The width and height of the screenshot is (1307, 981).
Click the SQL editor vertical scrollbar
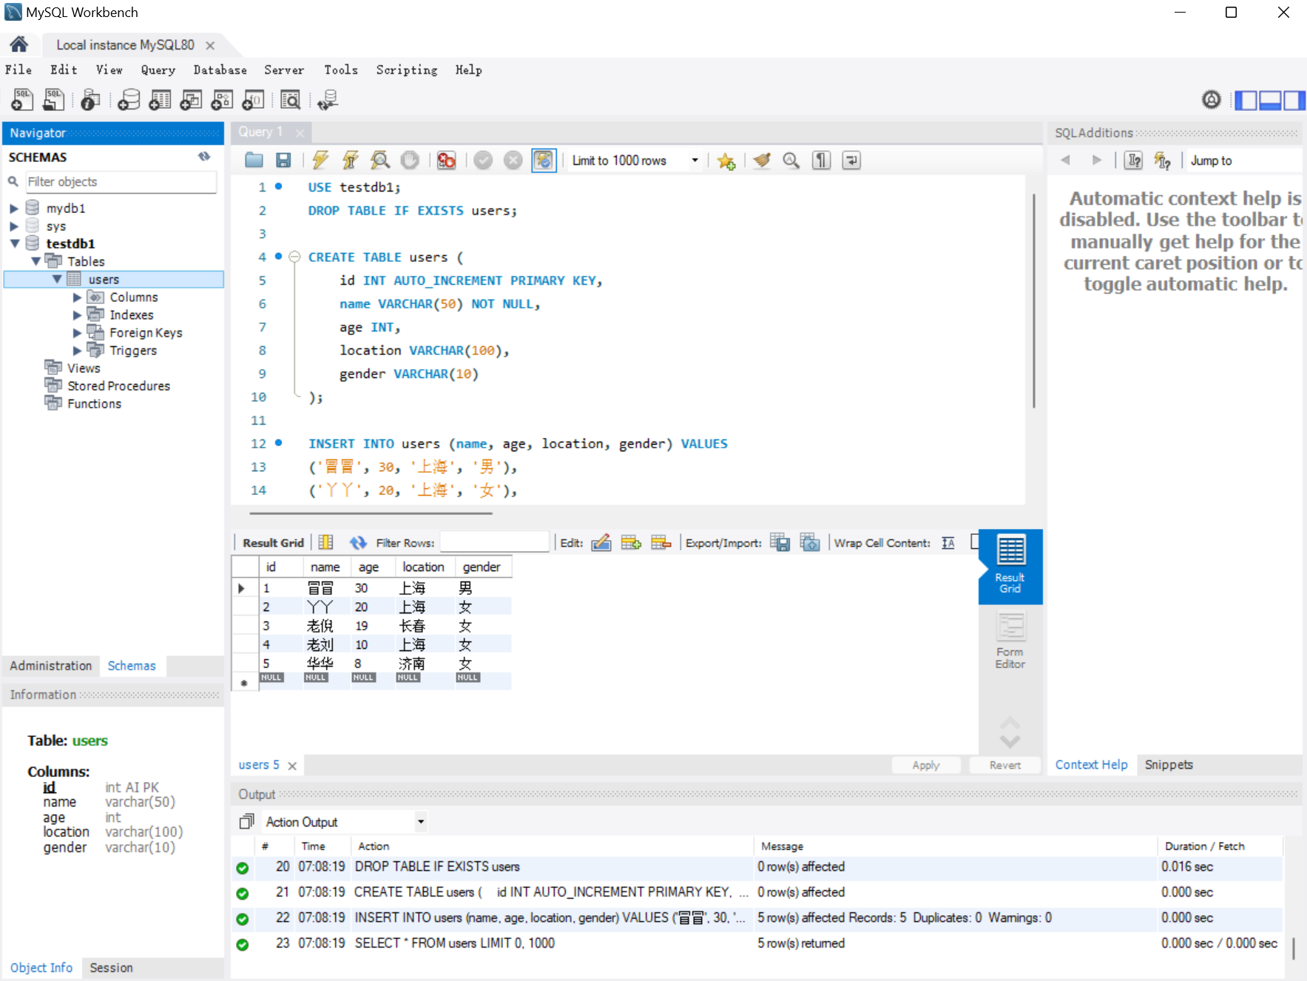(1033, 300)
